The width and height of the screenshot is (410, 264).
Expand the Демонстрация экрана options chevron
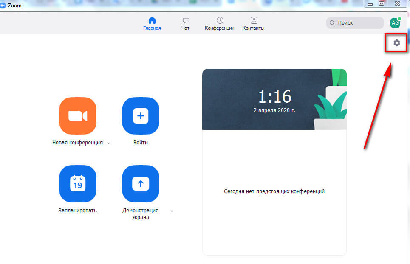pyautogui.click(x=172, y=211)
